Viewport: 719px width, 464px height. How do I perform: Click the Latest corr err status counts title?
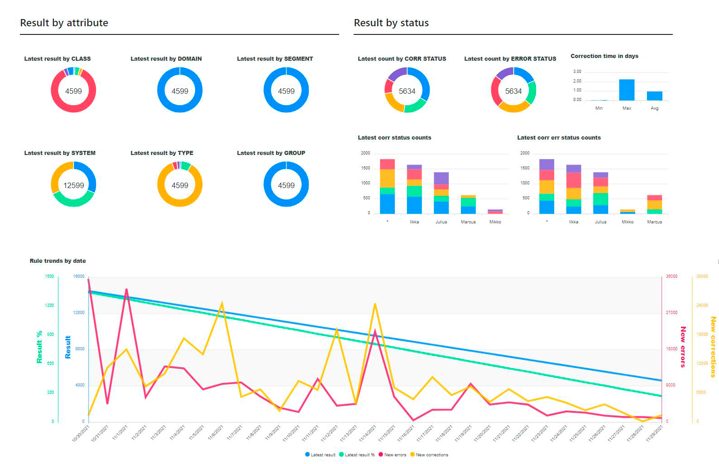point(559,137)
